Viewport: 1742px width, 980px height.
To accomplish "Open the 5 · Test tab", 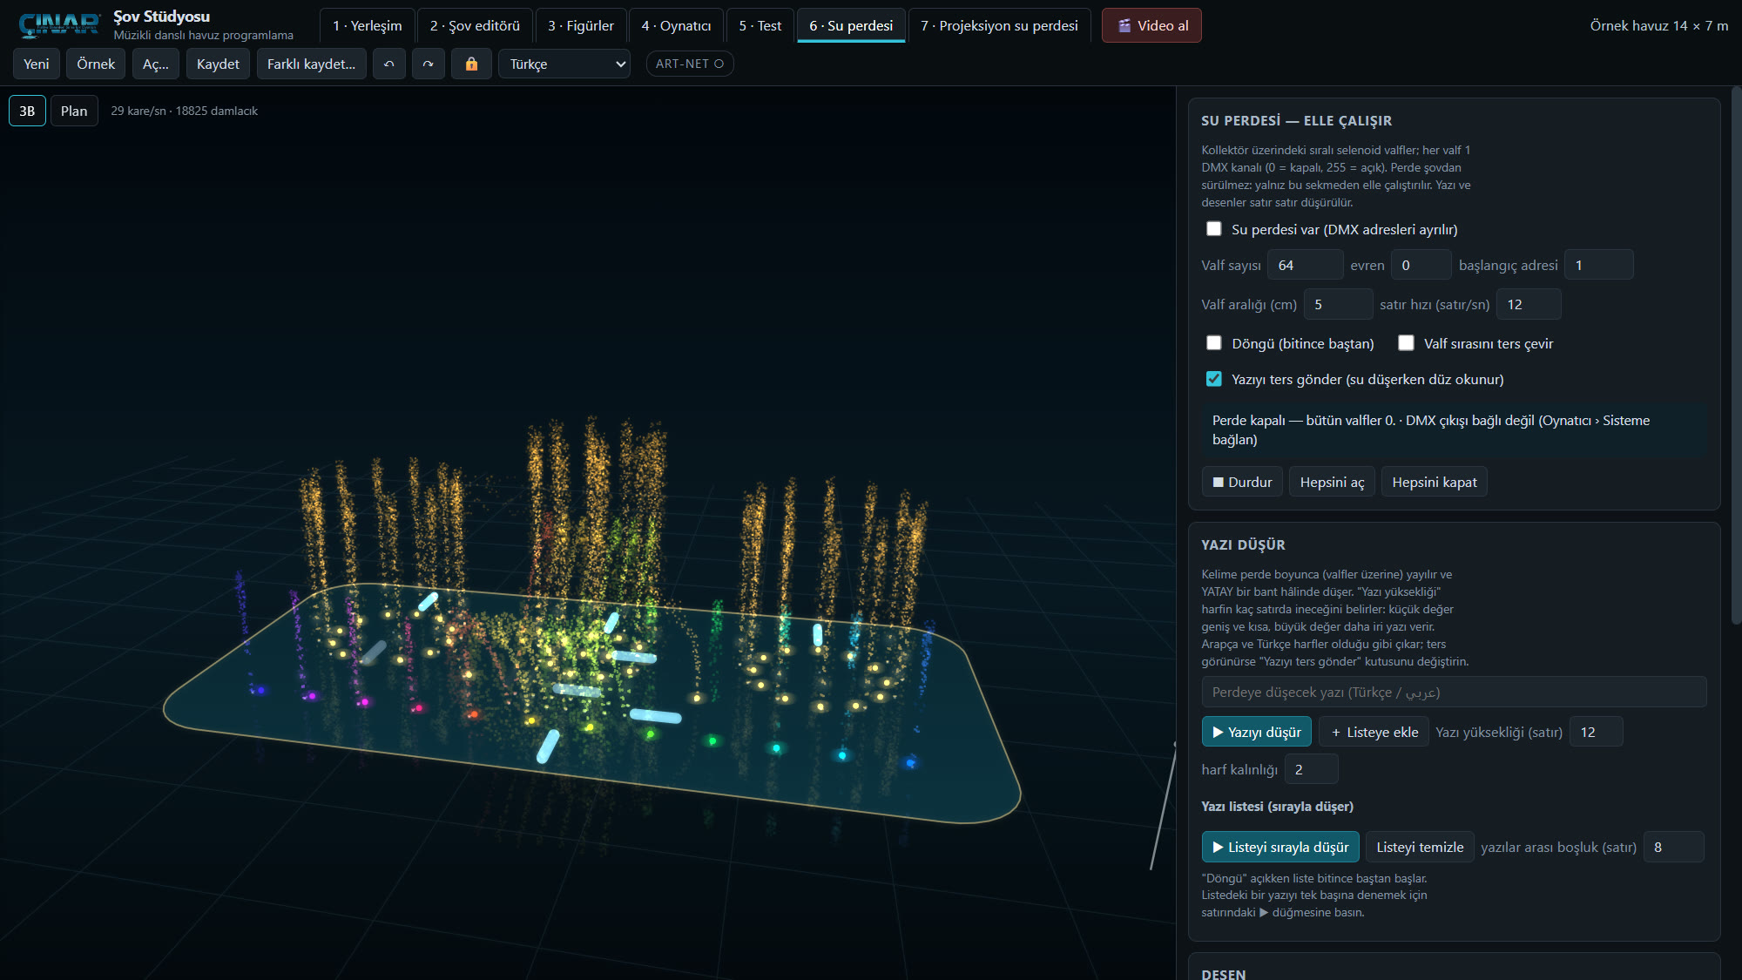I will coord(760,26).
